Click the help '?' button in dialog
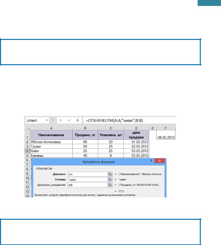This screenshot has width=221, height=245. (x=151, y=161)
